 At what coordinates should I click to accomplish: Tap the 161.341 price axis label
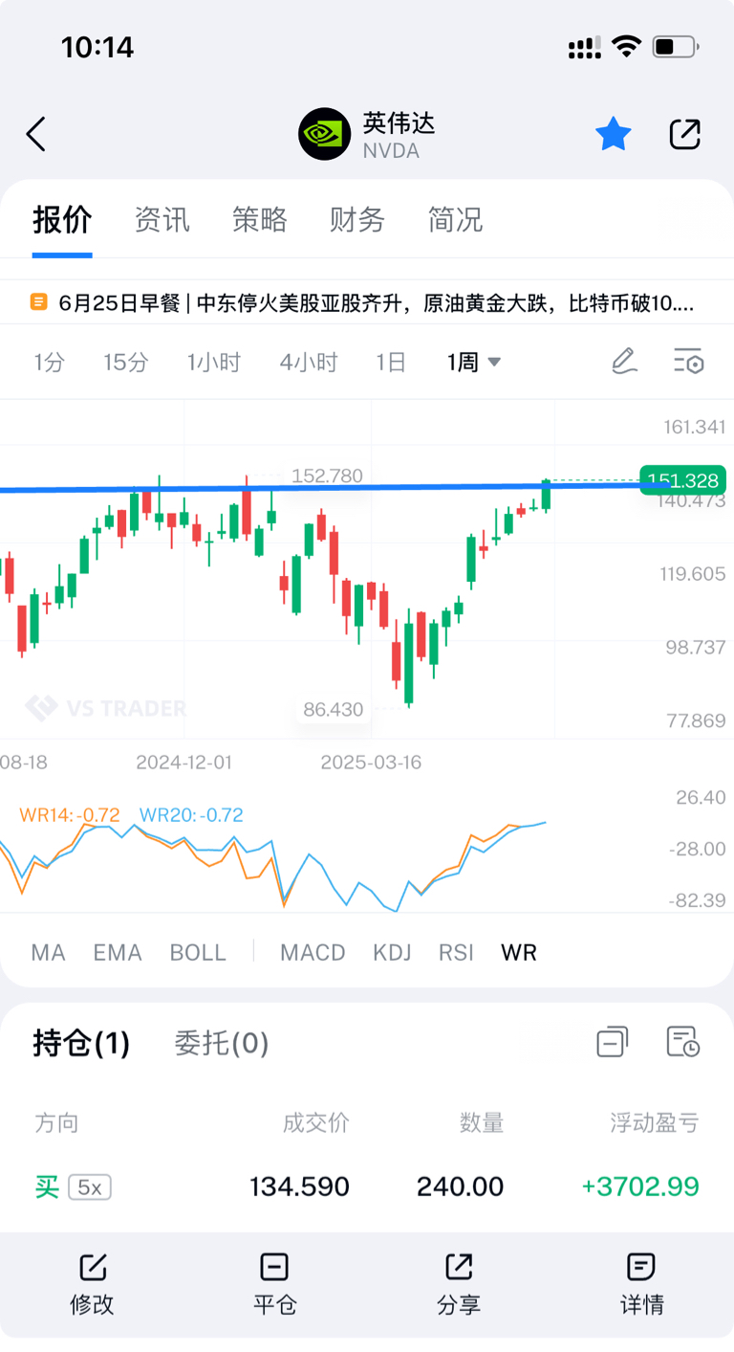695,427
